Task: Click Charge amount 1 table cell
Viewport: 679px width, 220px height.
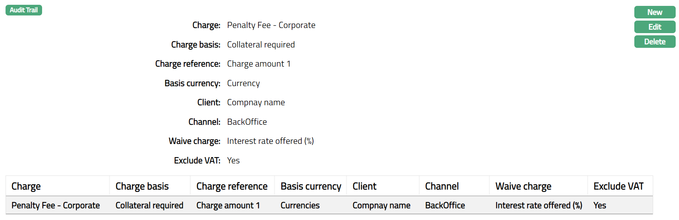Action: pos(228,205)
